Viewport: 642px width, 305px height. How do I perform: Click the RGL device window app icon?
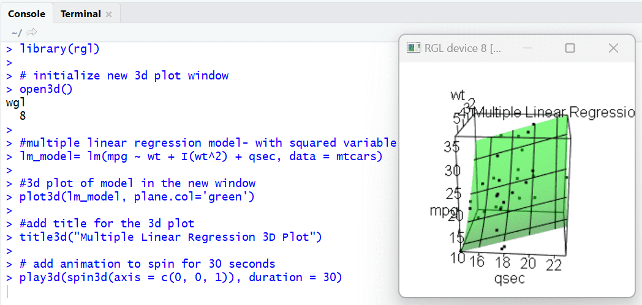click(x=414, y=48)
